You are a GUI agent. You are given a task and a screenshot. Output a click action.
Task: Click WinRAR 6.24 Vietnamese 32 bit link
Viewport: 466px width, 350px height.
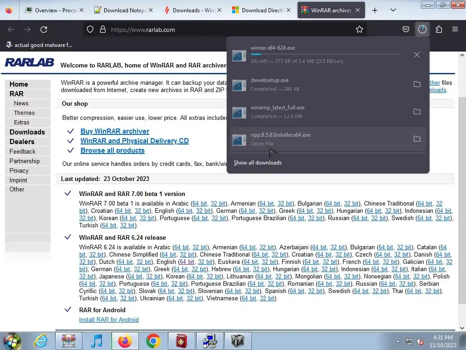[267, 298]
